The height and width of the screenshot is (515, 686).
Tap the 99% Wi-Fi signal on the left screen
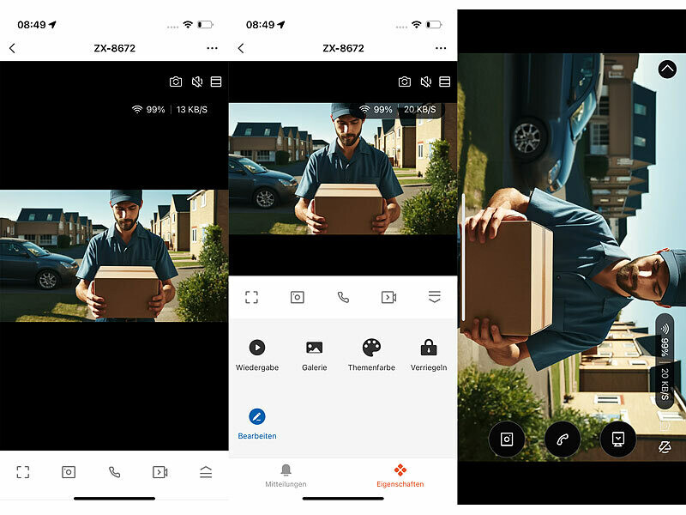click(148, 110)
